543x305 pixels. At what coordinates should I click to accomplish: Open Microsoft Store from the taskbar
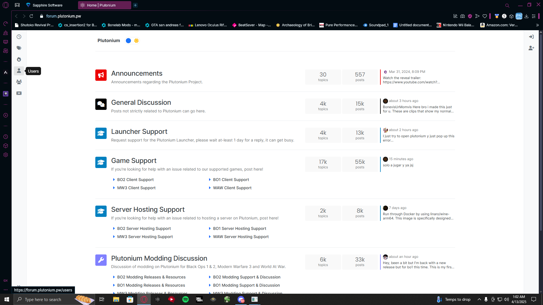pyautogui.click(x=130, y=299)
